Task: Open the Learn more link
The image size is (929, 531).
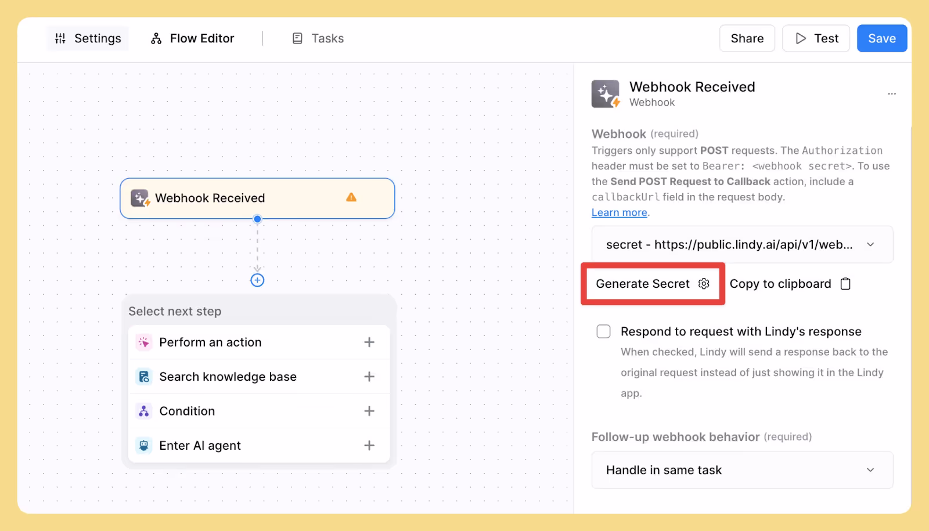Action: coord(619,212)
